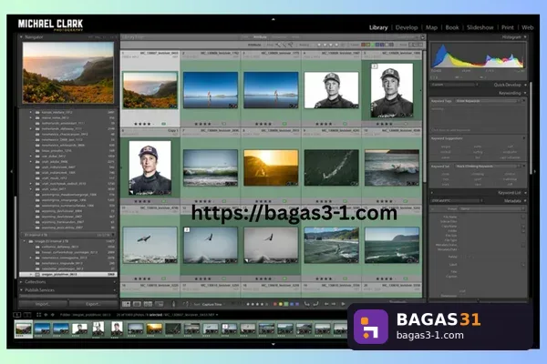Select previous photo arrow in toolbar
The image size is (547, 364).
tap(326, 304)
